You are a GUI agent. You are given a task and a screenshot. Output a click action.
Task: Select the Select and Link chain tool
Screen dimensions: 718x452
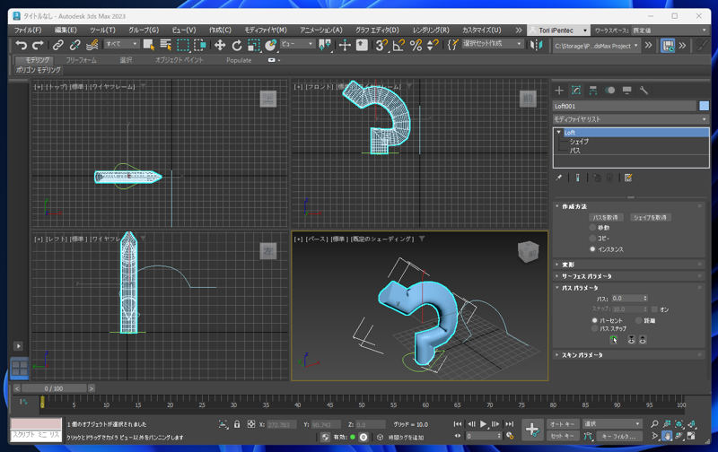click(57, 45)
